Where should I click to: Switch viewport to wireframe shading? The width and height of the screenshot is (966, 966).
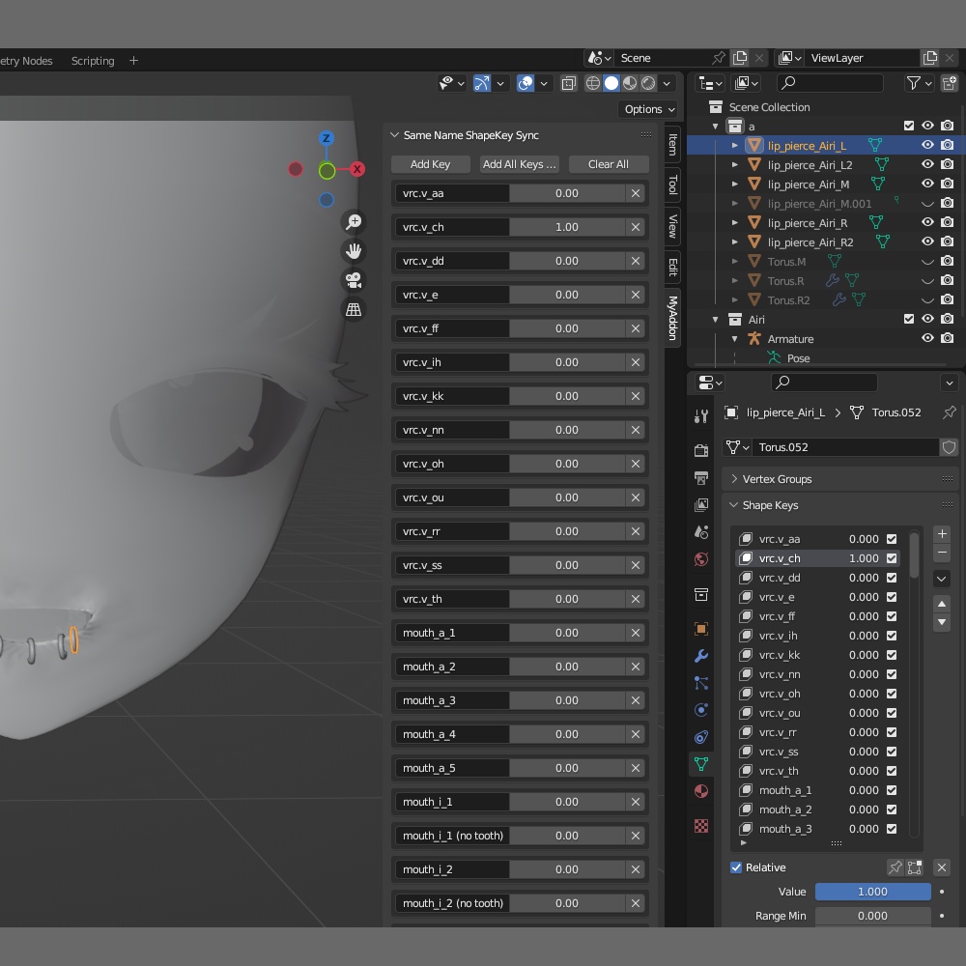[x=592, y=83]
